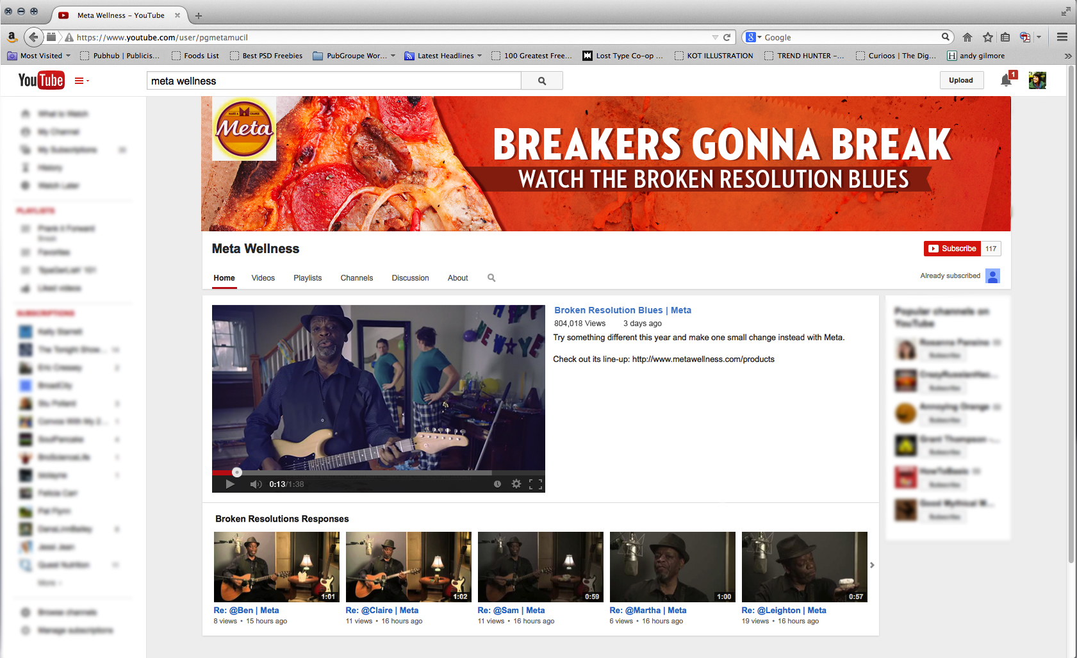Open the video settings gear
Screen dimensions: 1077x658
[516, 484]
